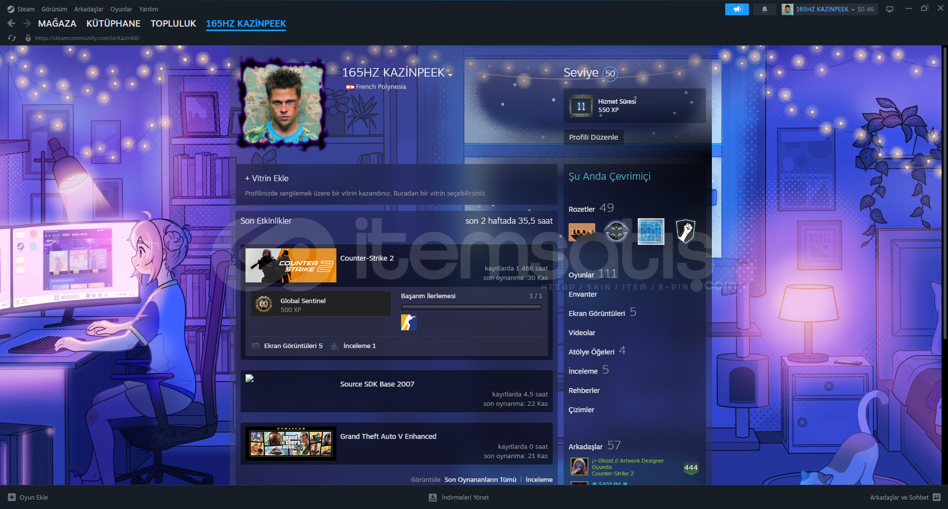Open the Görünüm menu

click(54, 9)
